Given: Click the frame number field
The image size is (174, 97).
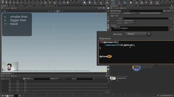Looking at the screenshot, I should 16,96.
